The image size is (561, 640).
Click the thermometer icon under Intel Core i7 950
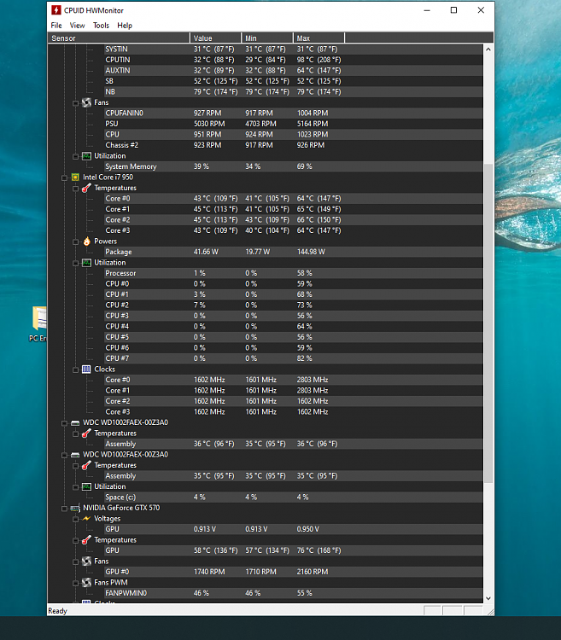coord(86,188)
